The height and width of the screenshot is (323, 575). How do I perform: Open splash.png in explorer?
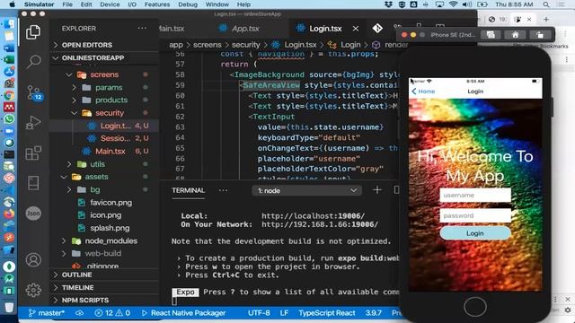110,228
